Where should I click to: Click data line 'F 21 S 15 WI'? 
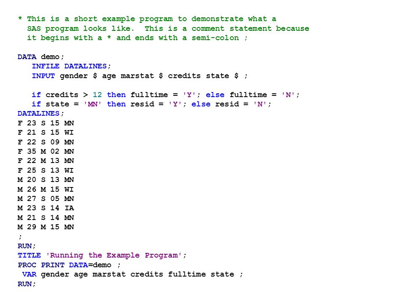(46, 132)
